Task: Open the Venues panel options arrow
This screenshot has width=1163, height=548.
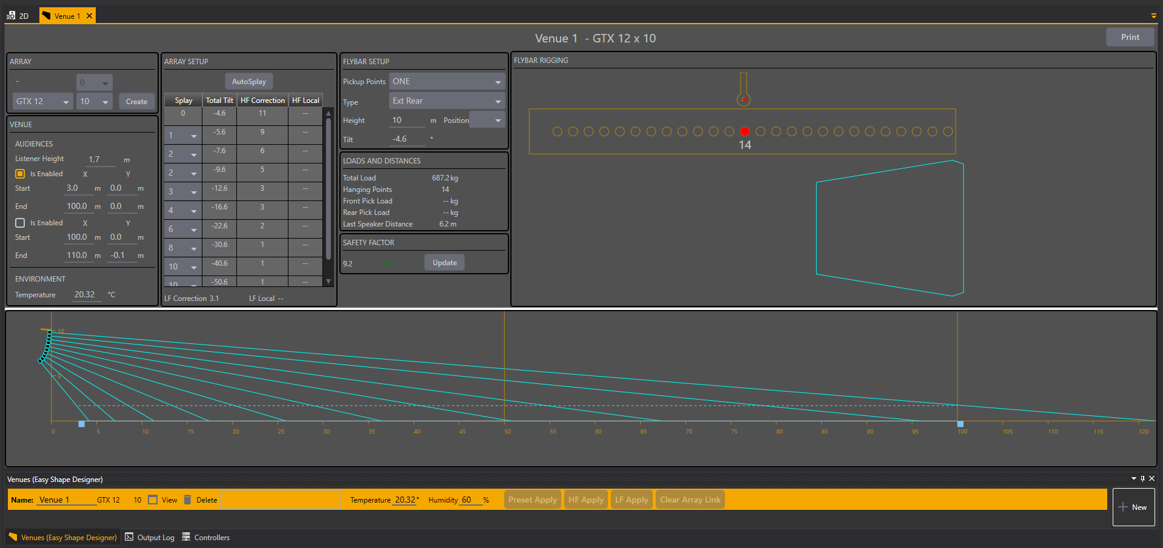Action: pyautogui.click(x=1133, y=478)
